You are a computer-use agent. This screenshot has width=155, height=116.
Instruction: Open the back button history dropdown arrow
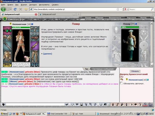click(x=11, y=9)
